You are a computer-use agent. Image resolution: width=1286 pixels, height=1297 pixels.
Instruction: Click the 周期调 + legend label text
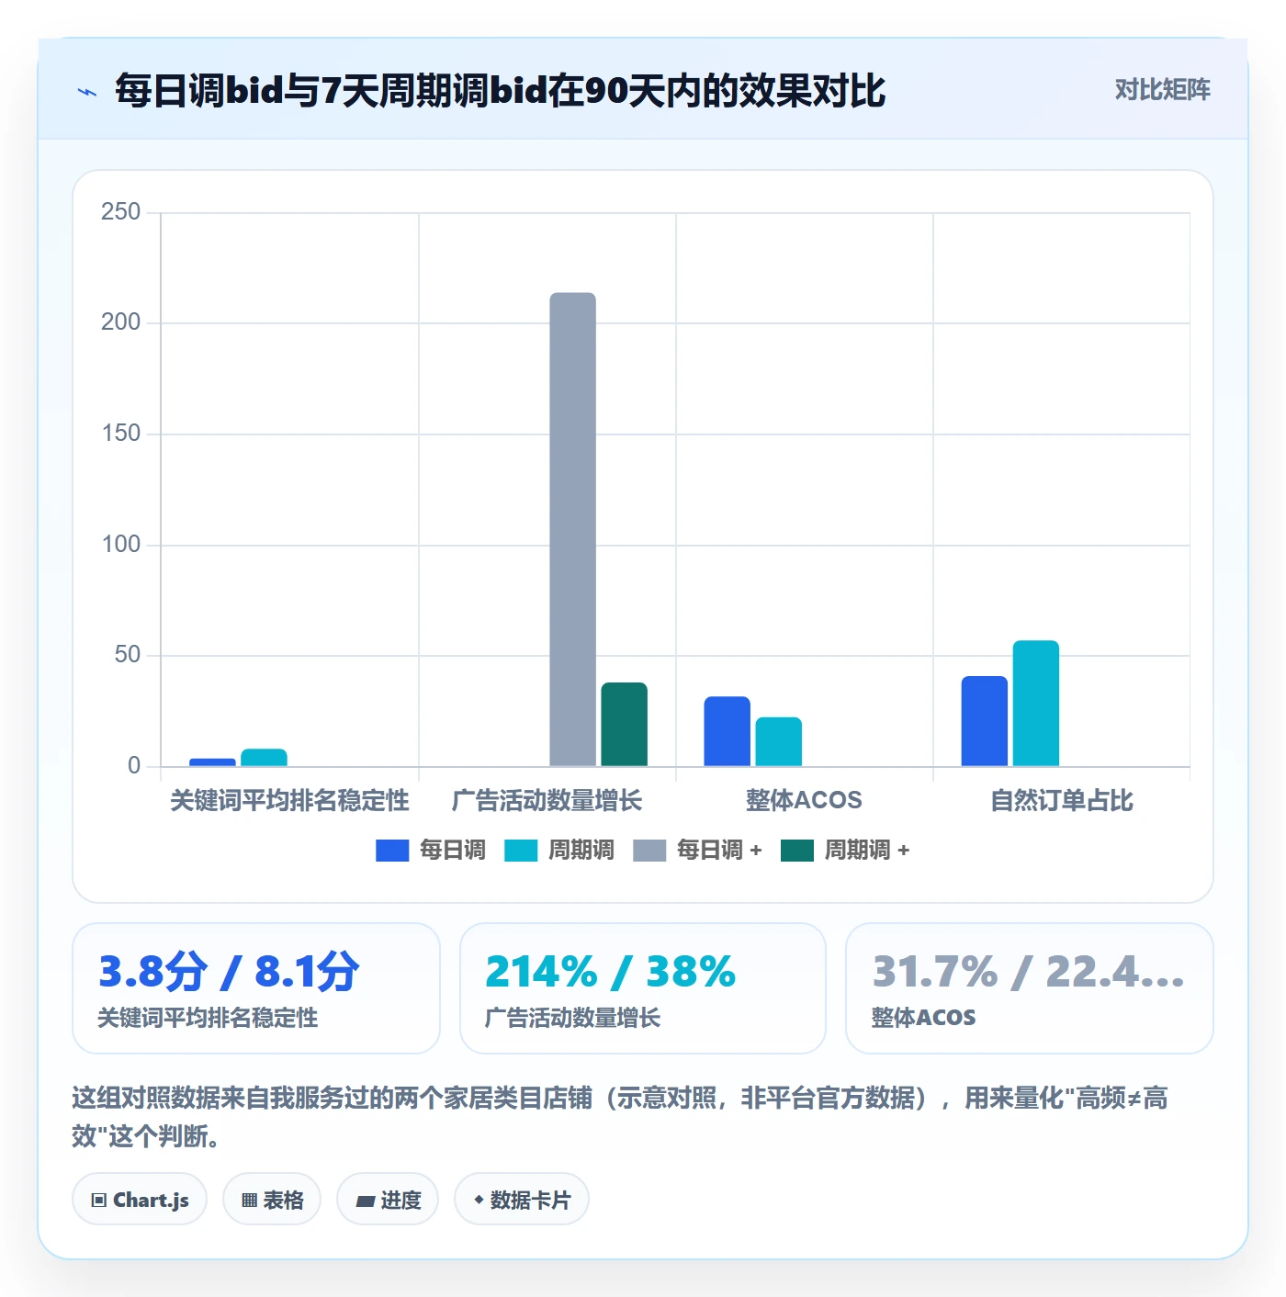click(x=867, y=851)
